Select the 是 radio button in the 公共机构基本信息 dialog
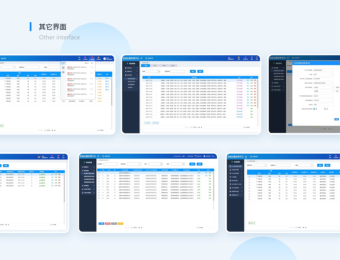 click(314, 109)
